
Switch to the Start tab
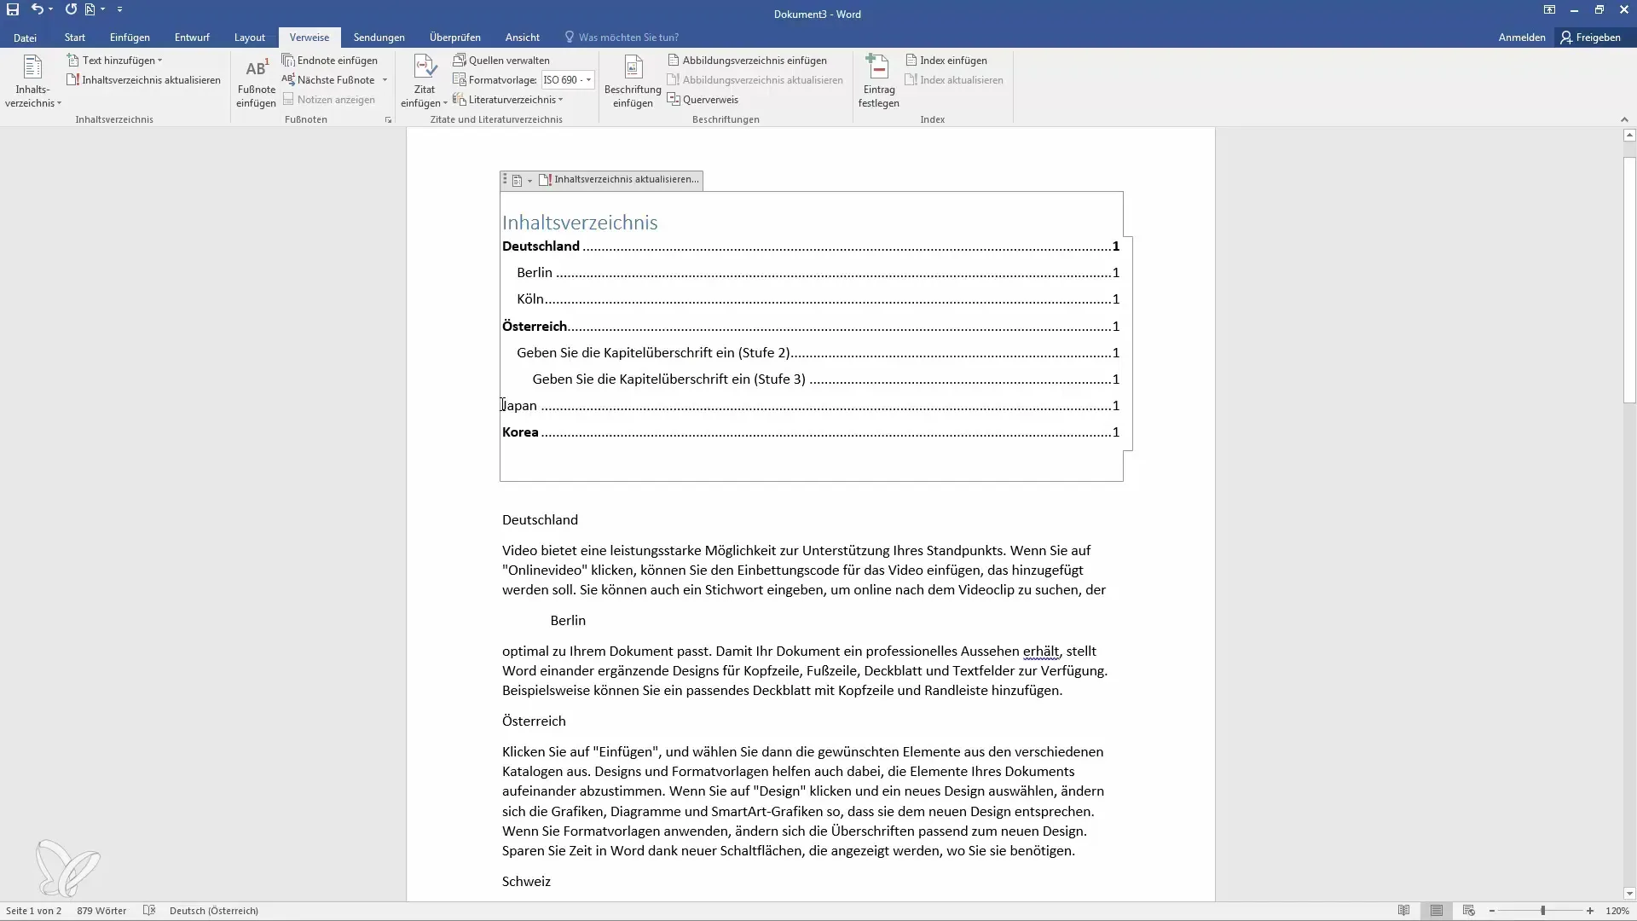click(x=75, y=38)
